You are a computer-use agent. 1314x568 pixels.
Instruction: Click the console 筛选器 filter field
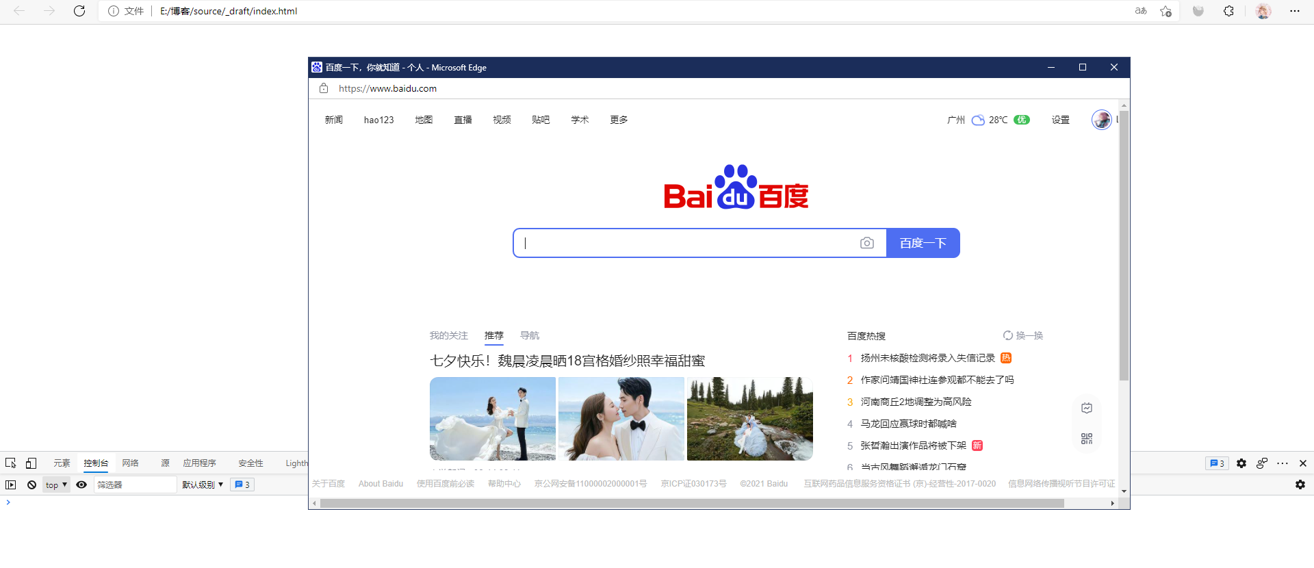point(135,485)
